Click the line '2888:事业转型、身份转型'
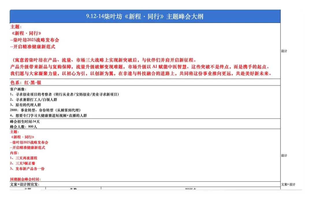Screen dimensions: 312x200 [45, 110]
